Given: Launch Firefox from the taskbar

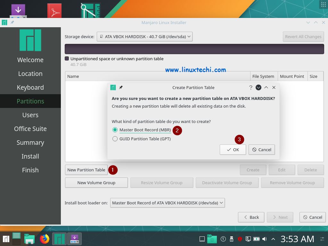Looking at the screenshot, I should (44, 239).
